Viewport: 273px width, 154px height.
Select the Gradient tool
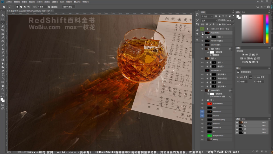click(x=3, y=60)
